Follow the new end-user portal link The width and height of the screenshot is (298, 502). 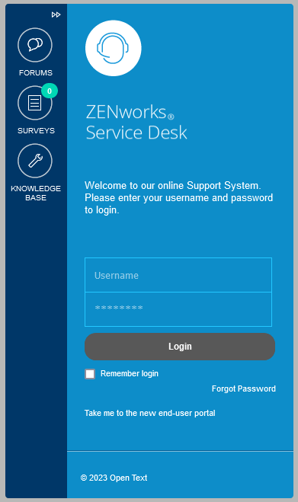point(149,413)
